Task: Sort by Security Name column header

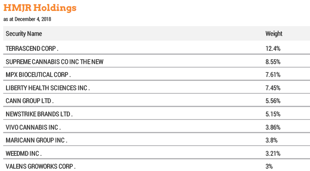Action: pos(24,34)
